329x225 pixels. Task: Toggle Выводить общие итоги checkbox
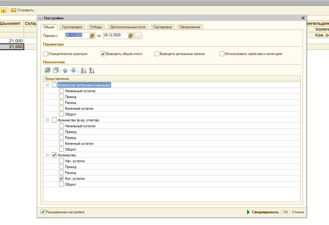[103, 54]
